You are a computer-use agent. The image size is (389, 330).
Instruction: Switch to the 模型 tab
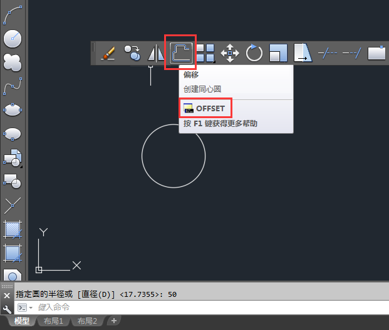(22, 321)
